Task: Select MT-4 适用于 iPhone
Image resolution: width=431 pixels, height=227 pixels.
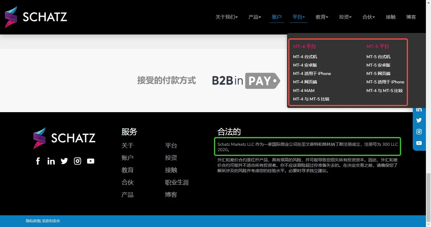Action: coord(312,73)
